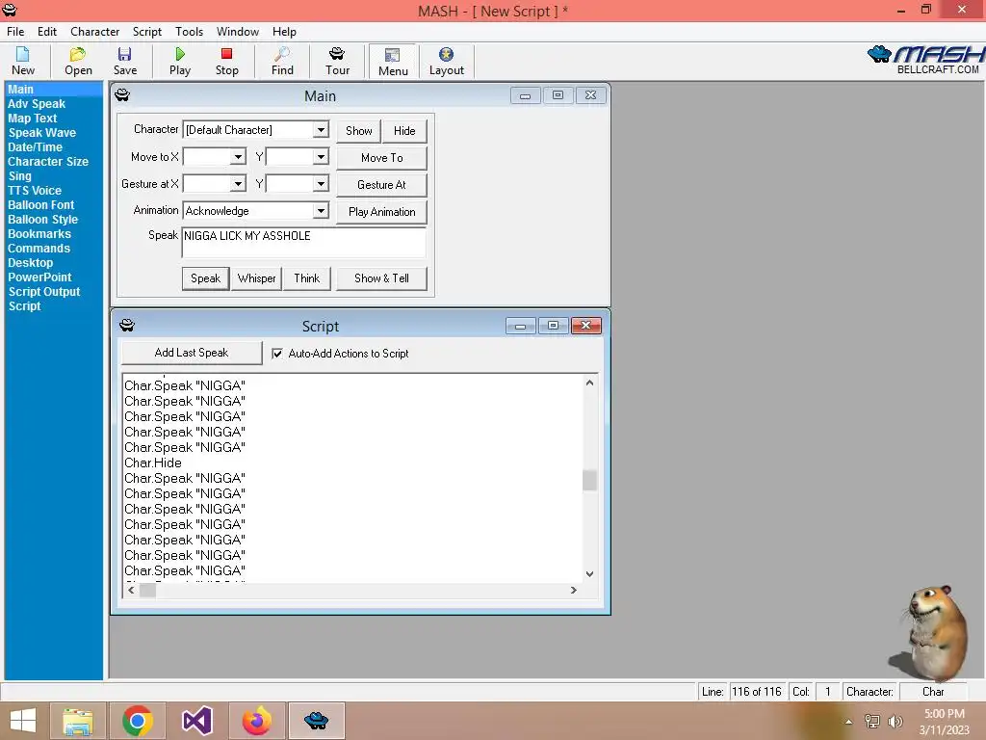The height and width of the screenshot is (740, 986).
Task: Expand the Move to Y dropdown
Action: (x=321, y=157)
